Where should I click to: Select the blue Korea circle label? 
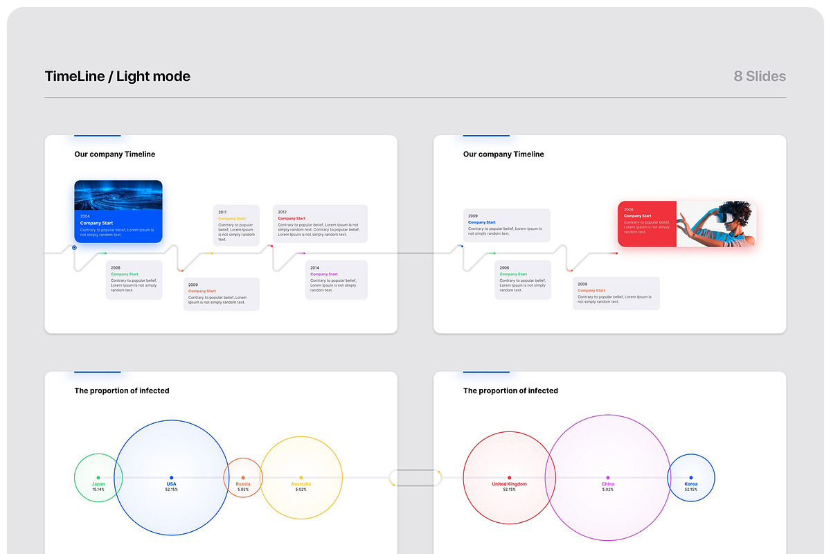(691, 484)
